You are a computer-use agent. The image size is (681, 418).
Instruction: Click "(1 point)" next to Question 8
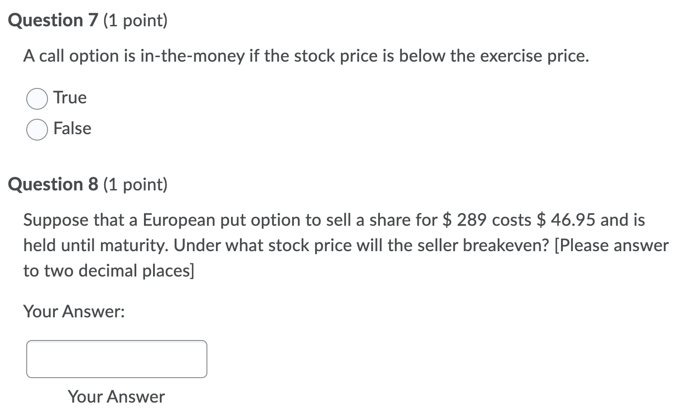[135, 185]
